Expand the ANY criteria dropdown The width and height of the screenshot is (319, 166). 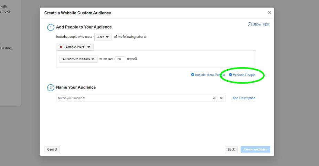click(103, 37)
